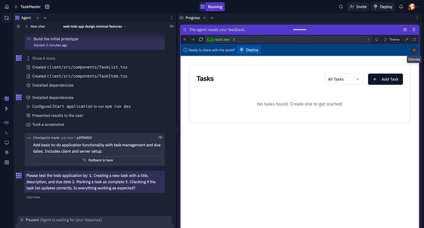Pin the feedback banner

tap(414, 30)
